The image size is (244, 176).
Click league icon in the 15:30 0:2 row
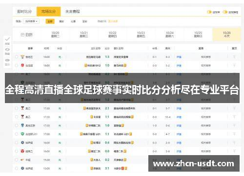pos(22,160)
